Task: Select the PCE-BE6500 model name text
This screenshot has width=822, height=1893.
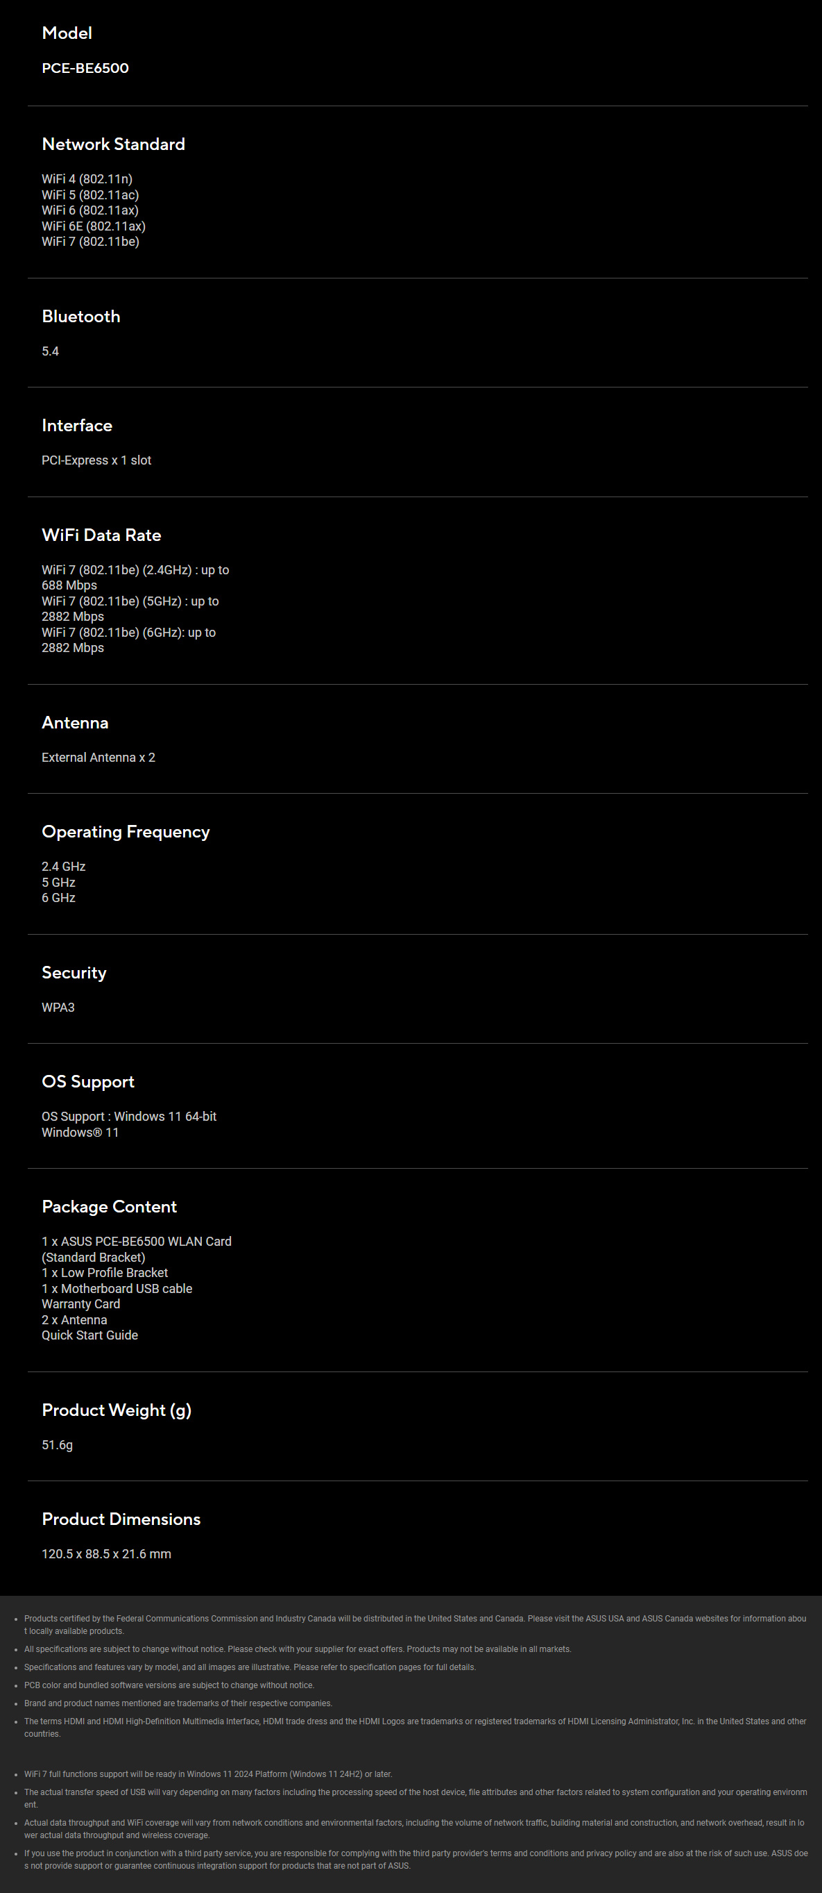Action: point(85,68)
